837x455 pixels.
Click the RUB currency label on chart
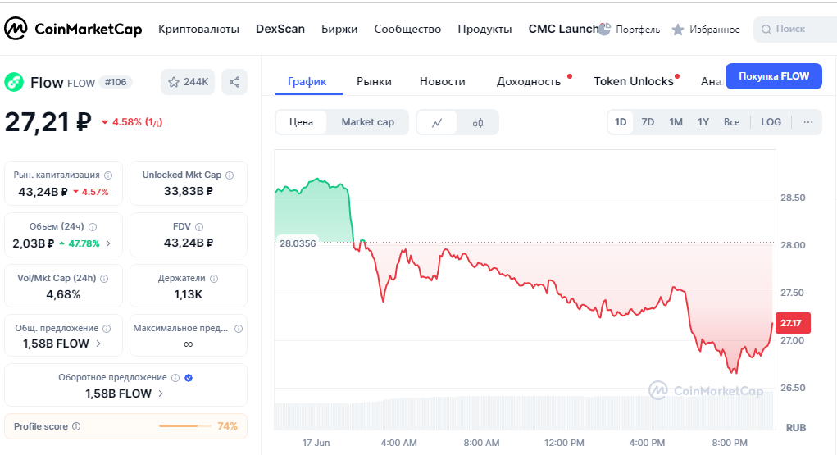pos(796,428)
